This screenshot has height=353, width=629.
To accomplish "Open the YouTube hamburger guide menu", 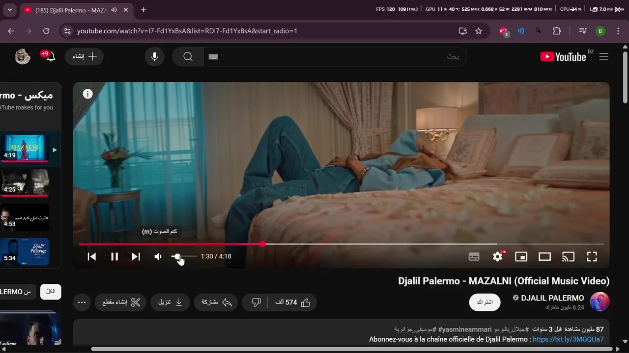I will pos(604,56).
